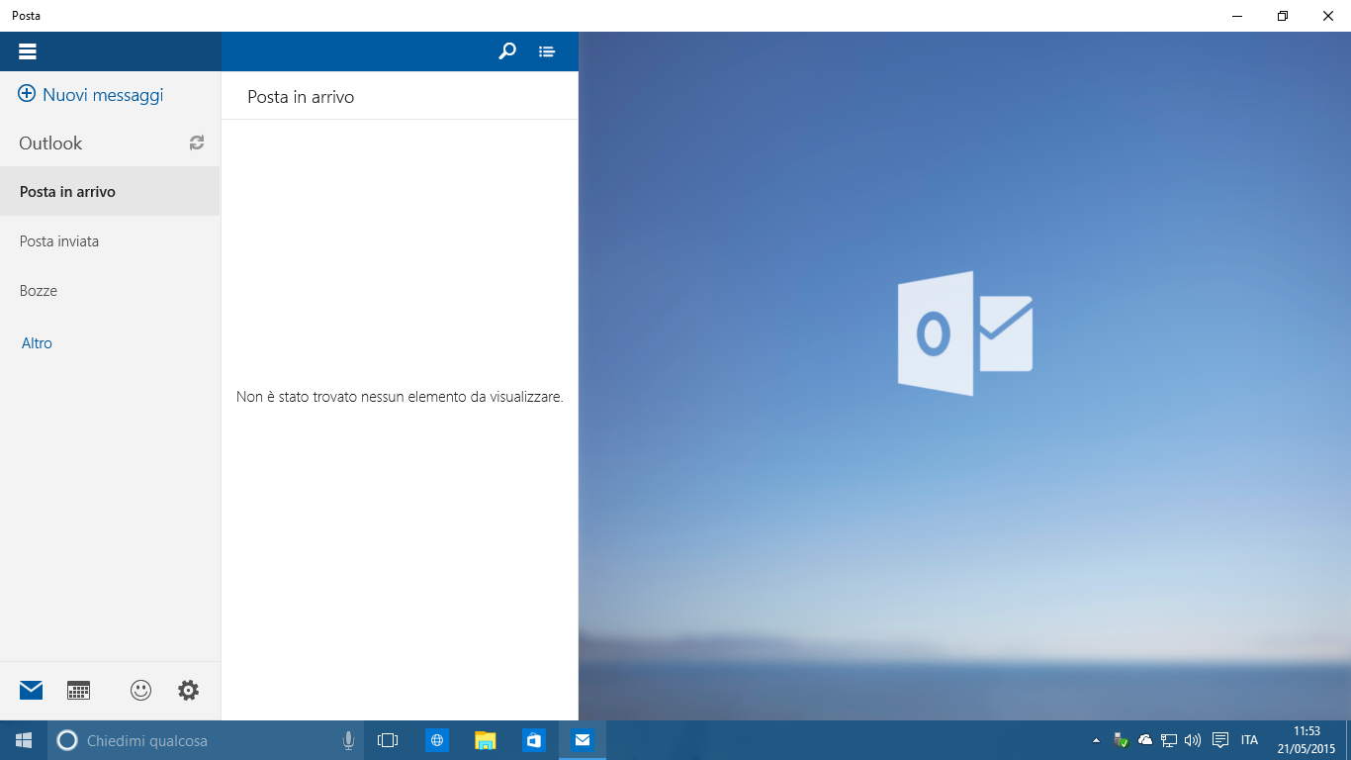Change the ITA input language
The height and width of the screenshot is (760, 1351).
click(1249, 740)
